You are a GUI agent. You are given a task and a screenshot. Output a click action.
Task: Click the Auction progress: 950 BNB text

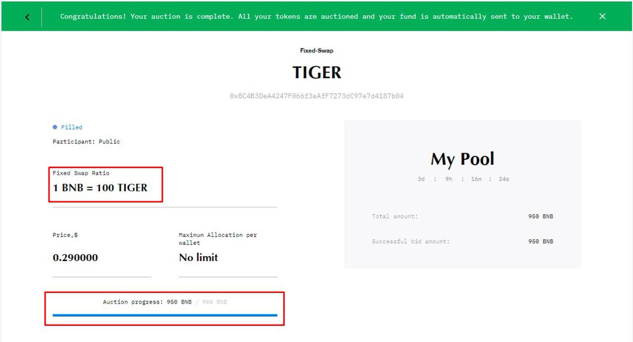pyautogui.click(x=147, y=302)
